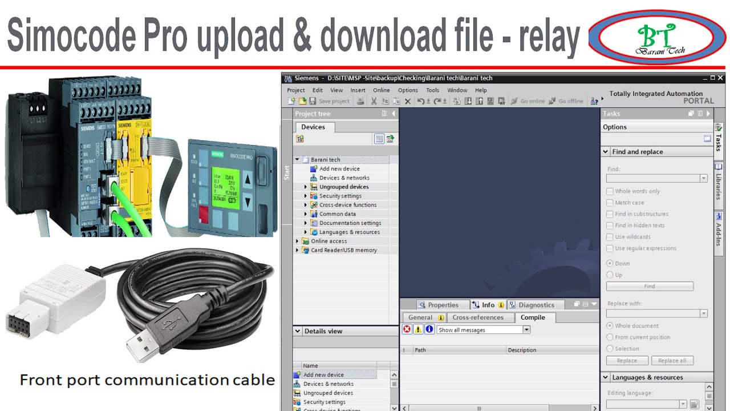Upload from device via toolbar icon
Image resolution: width=730 pixels, height=411 pixels.
click(479, 101)
